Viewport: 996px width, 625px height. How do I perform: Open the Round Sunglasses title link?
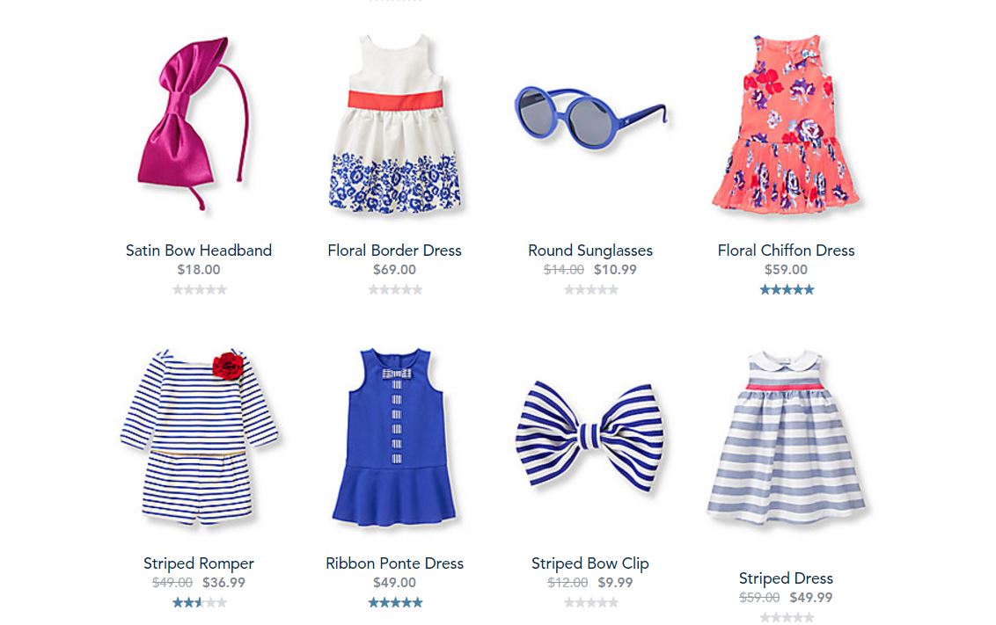pos(590,250)
